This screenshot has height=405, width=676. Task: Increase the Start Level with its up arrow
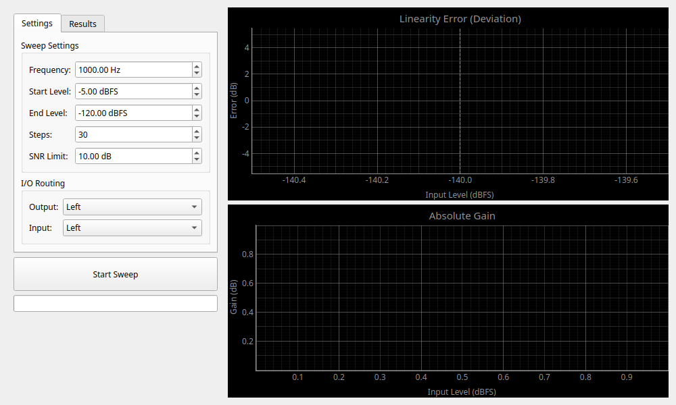(x=196, y=88)
